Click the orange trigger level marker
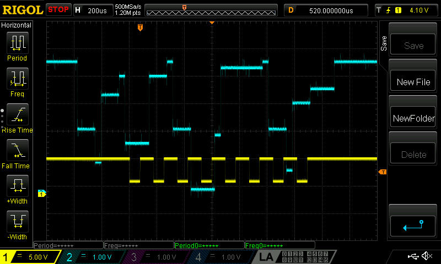441x264 pixels. click(382, 172)
